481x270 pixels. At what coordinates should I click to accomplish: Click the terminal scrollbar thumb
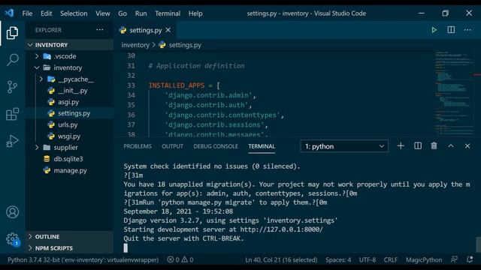pos(478,244)
